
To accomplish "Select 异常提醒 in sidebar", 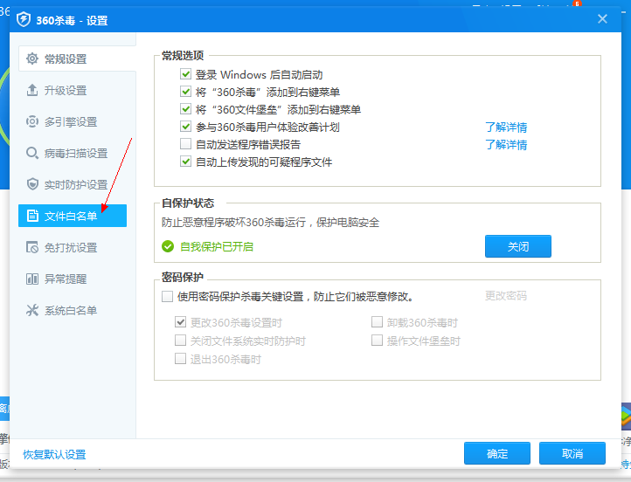I will click(73, 279).
